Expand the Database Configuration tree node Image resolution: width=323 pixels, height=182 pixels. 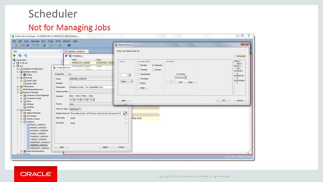[17, 69]
